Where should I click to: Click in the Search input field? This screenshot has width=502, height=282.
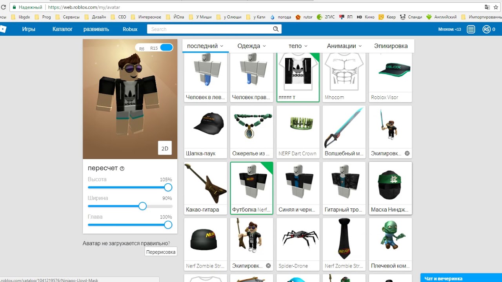coord(210,29)
